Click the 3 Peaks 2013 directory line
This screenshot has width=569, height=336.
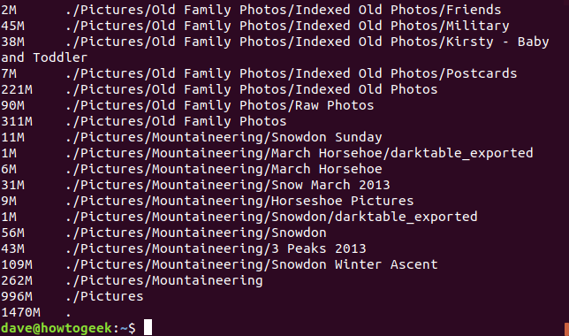(184, 248)
